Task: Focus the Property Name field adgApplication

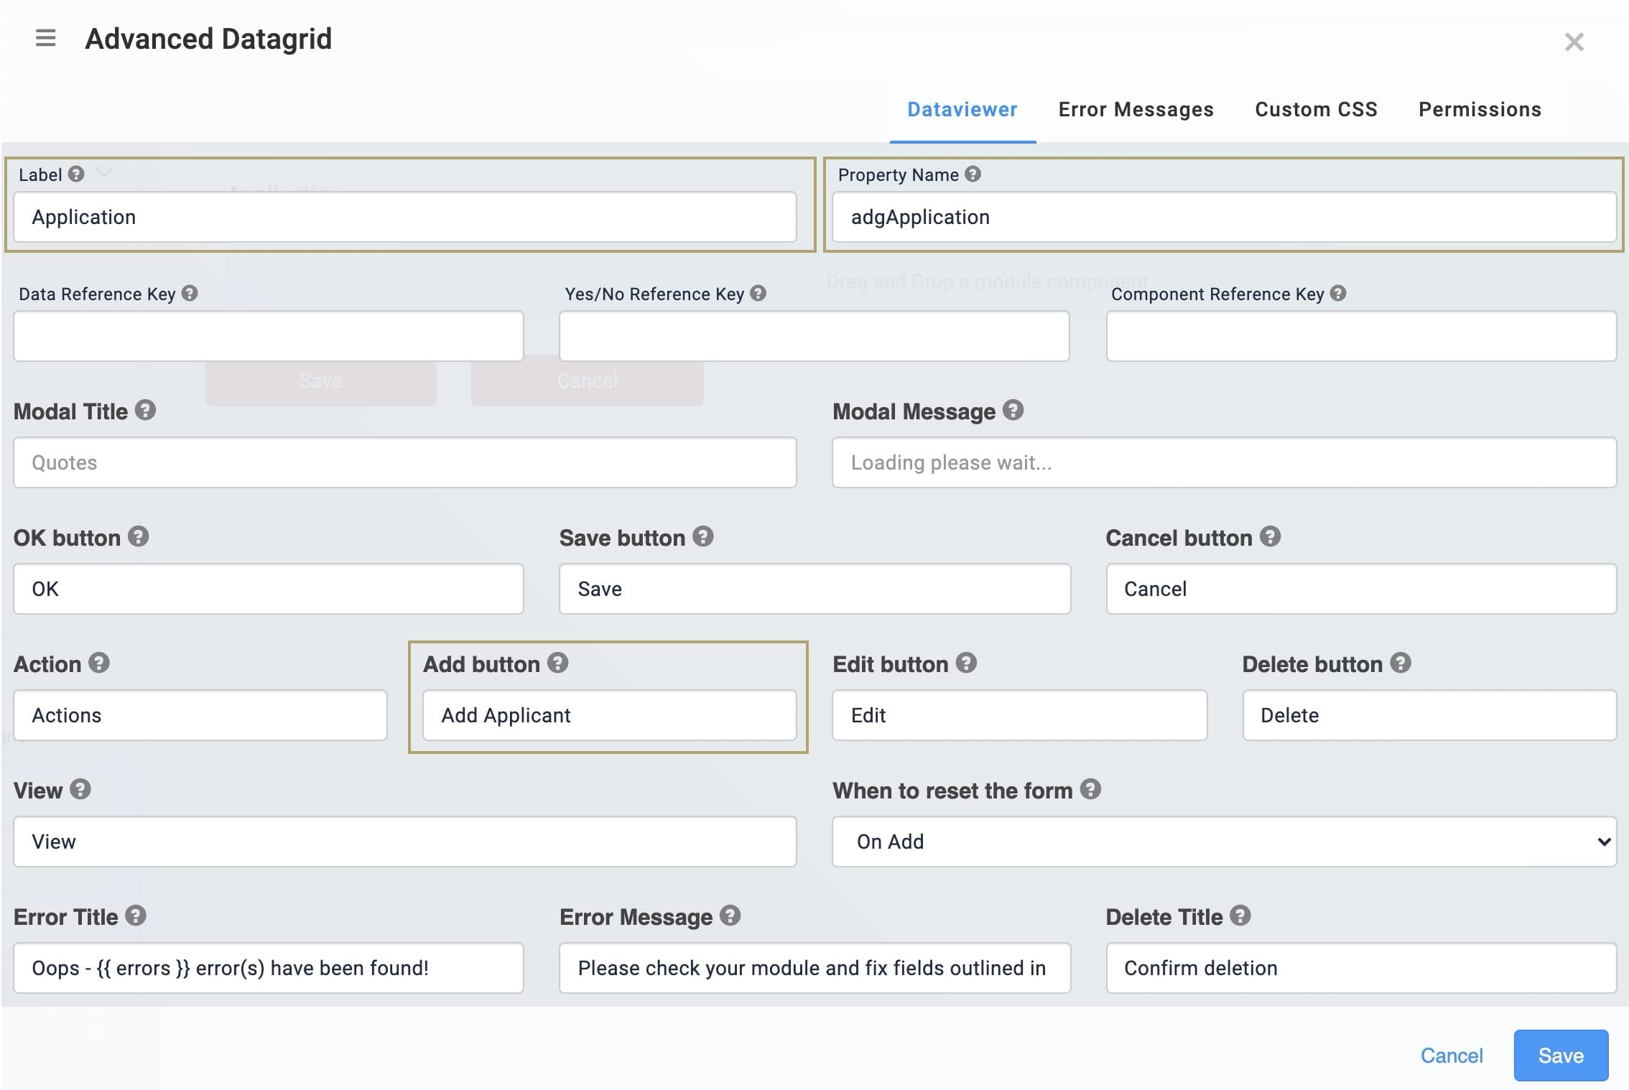Action: click(x=1224, y=217)
